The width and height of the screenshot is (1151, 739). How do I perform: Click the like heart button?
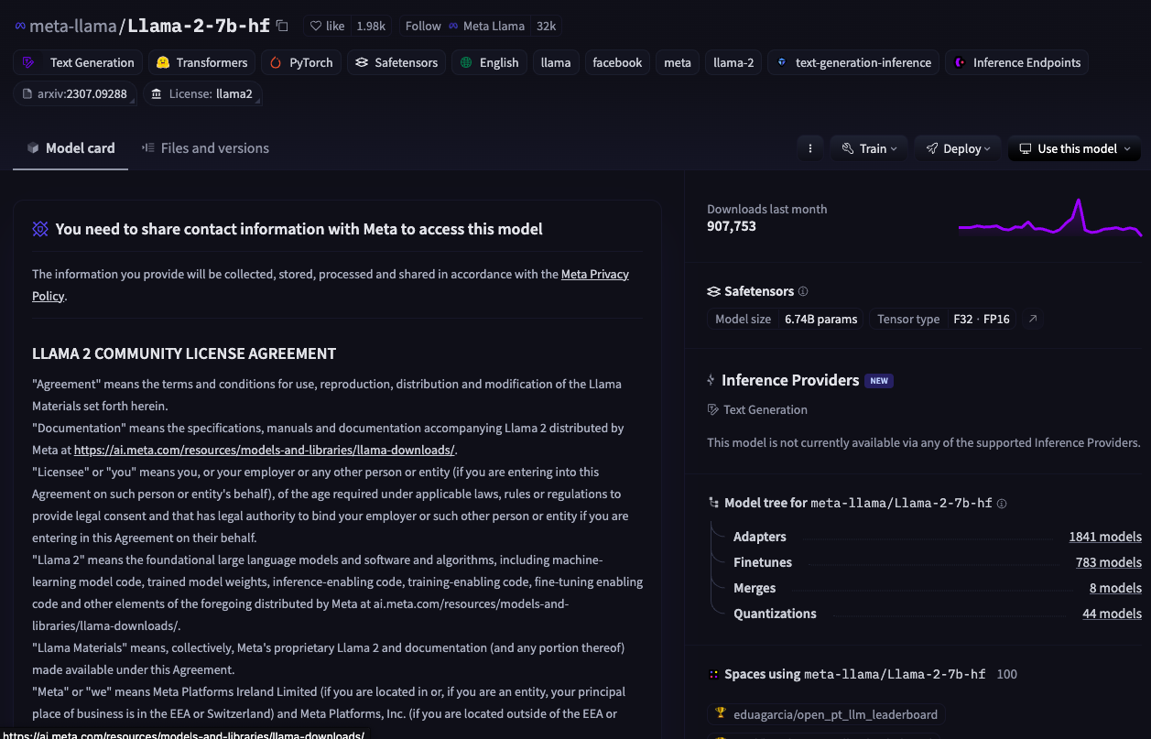tap(328, 26)
